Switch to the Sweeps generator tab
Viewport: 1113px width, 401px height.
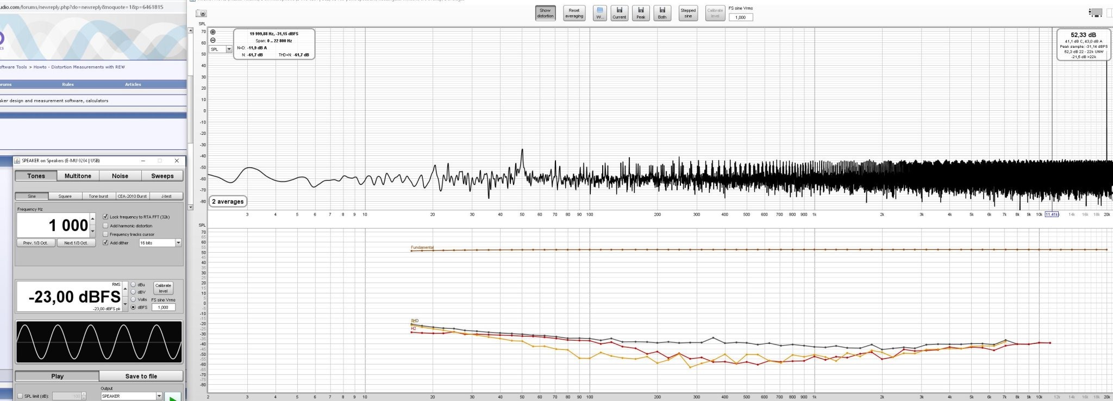click(x=162, y=176)
